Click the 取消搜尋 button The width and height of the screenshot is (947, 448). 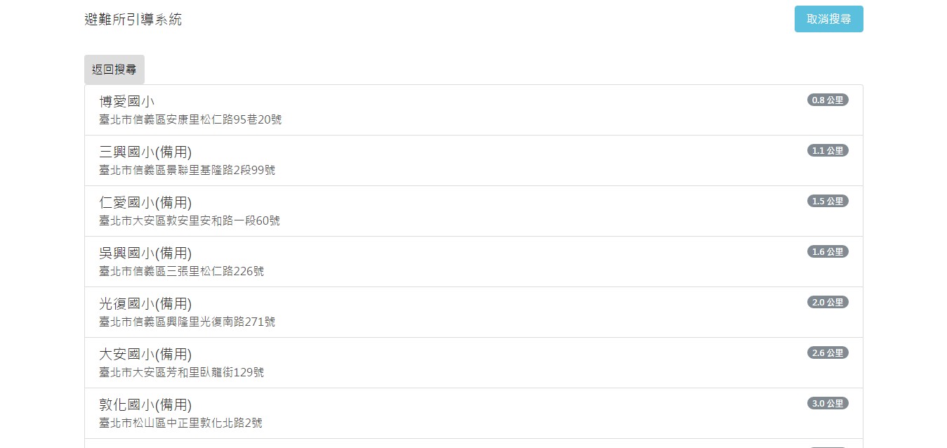pos(828,19)
